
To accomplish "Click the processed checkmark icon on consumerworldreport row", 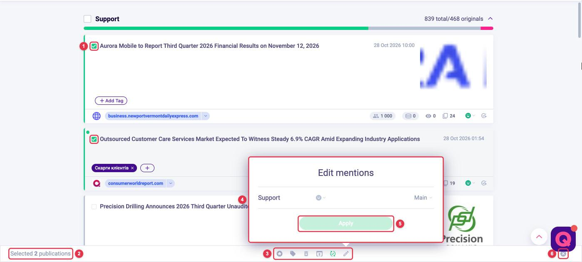I will click(484, 183).
